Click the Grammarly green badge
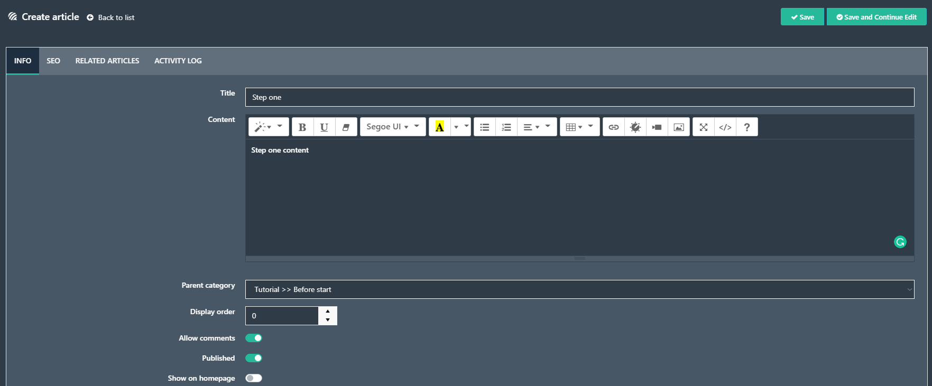The image size is (932, 386). coord(900,242)
